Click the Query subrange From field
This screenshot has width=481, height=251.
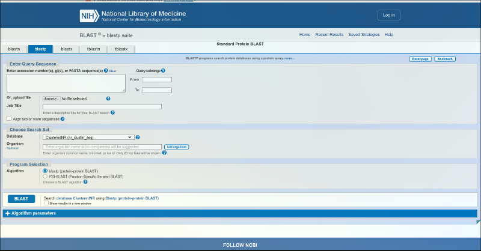tap(157, 79)
